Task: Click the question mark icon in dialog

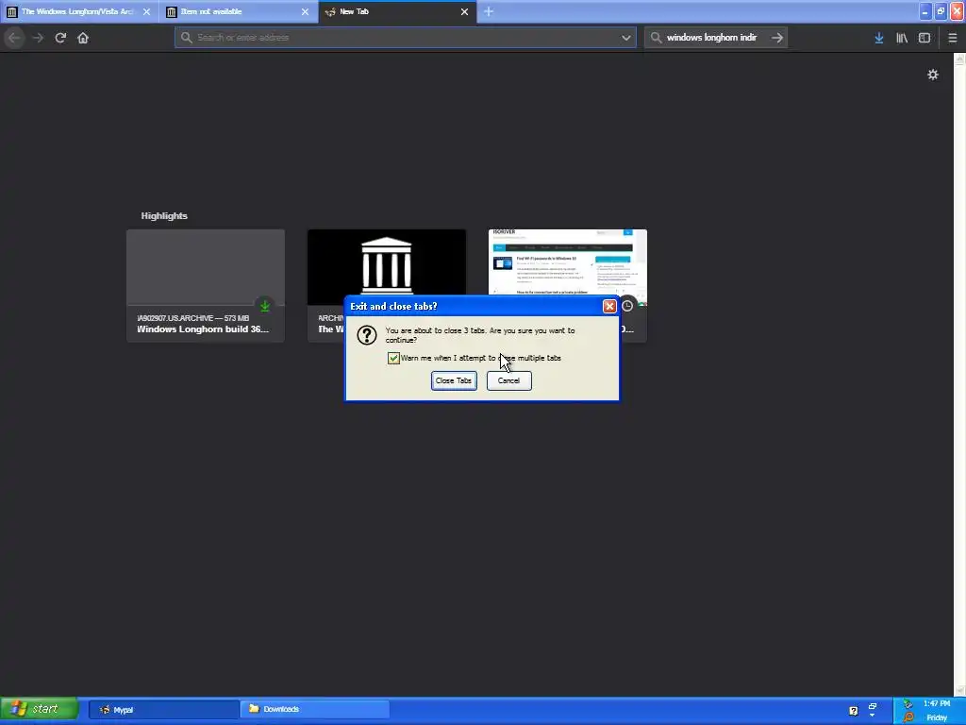Action: pos(367,335)
